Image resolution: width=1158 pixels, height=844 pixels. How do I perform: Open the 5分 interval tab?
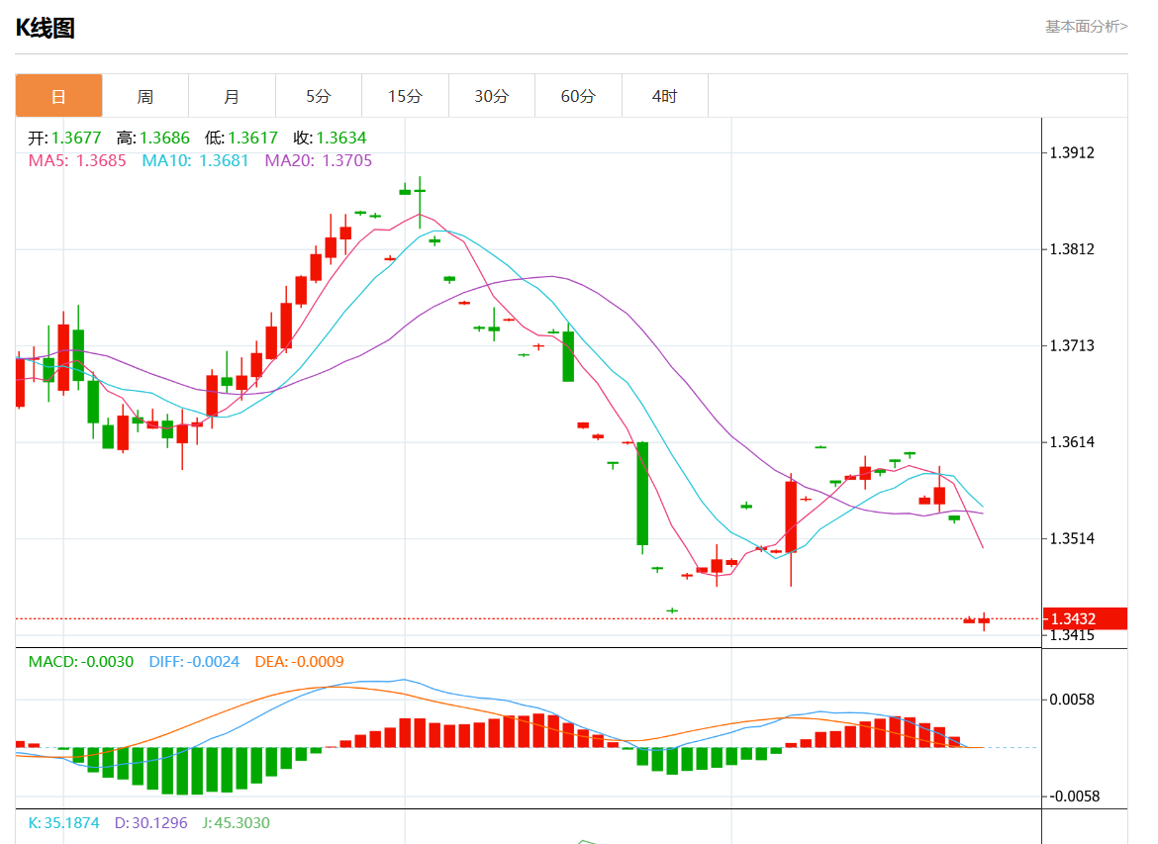(319, 96)
